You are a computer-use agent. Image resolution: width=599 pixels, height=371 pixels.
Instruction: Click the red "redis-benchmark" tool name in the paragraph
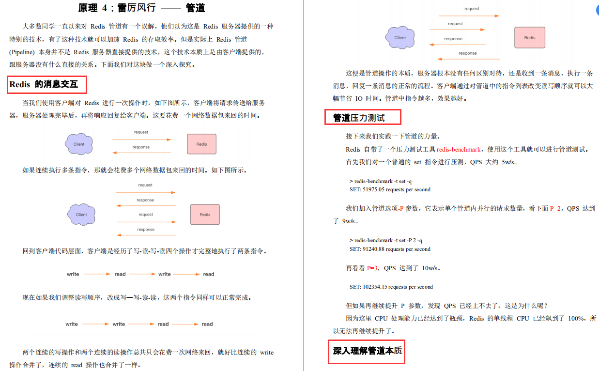(x=459, y=150)
